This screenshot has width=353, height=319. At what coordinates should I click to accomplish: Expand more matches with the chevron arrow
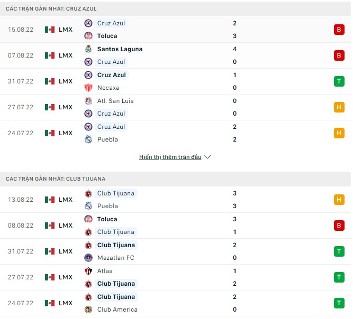click(207, 157)
